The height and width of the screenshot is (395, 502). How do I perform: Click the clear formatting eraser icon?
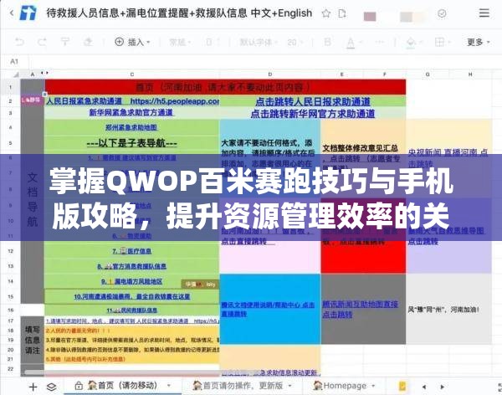(88, 42)
